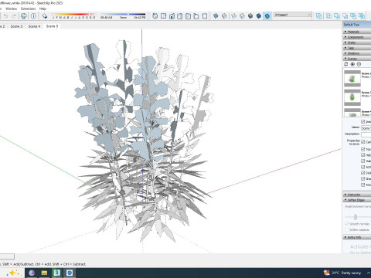371x278 pixels.
Task: Toggle the Visible tags property checkbox
Action: [363, 161]
